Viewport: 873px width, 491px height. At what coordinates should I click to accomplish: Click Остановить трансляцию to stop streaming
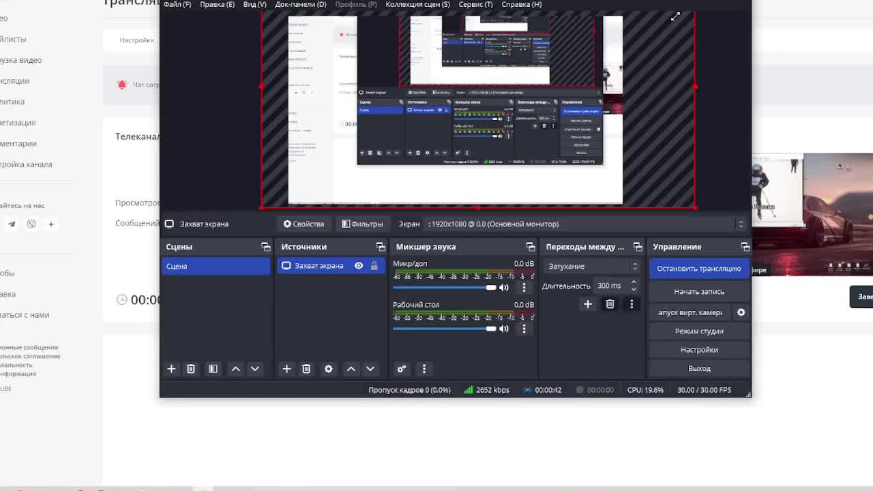pyautogui.click(x=699, y=269)
